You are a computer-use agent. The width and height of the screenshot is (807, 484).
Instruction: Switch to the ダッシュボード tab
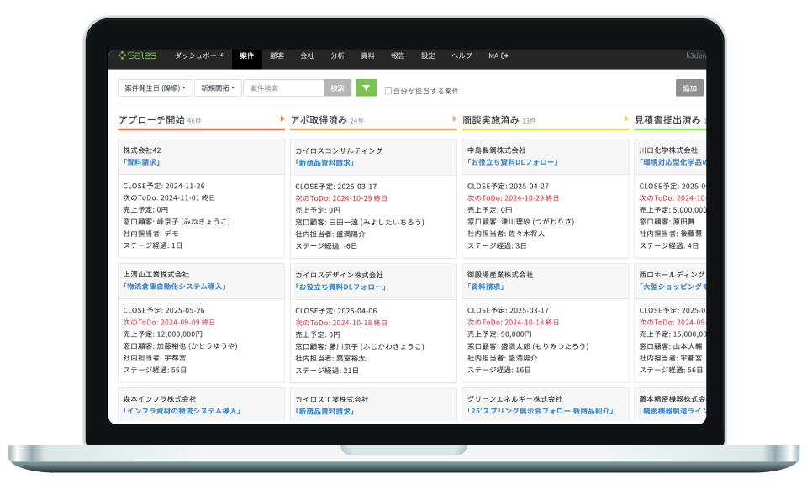[199, 56]
